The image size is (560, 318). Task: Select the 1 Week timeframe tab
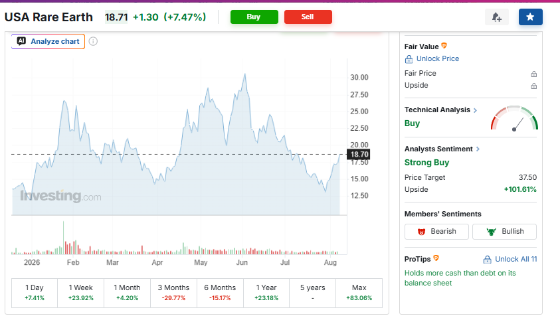tap(81, 293)
